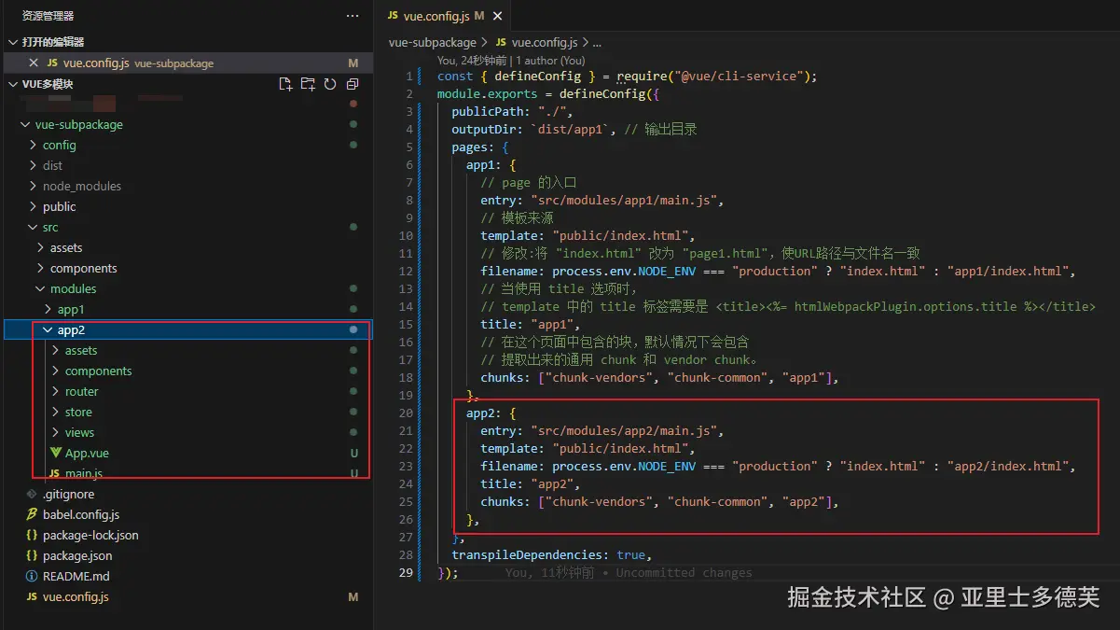Click line number 20 in the gutter
The image size is (1120, 630).
coord(405,413)
